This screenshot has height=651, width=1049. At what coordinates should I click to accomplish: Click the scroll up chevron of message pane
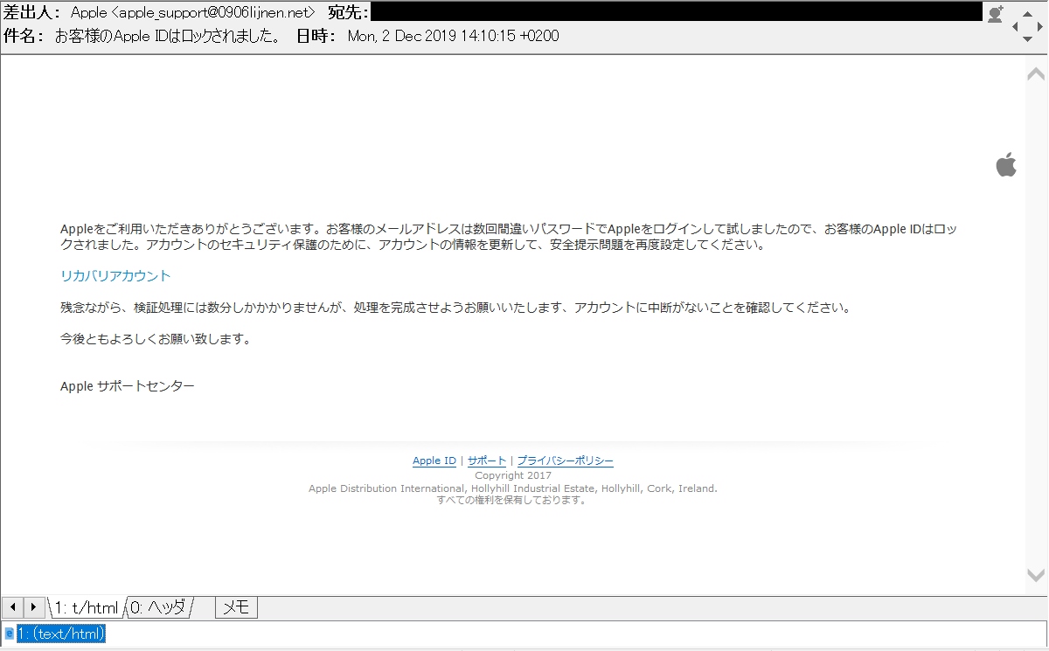(x=1035, y=75)
